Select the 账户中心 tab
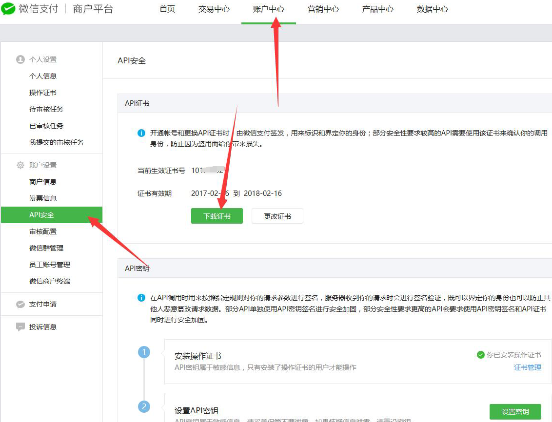This screenshot has width=552, height=422. [x=269, y=9]
